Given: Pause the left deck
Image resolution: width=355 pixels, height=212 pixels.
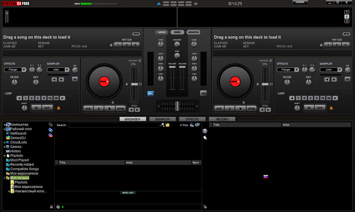Looking at the screenshot, I should tap(99, 108).
